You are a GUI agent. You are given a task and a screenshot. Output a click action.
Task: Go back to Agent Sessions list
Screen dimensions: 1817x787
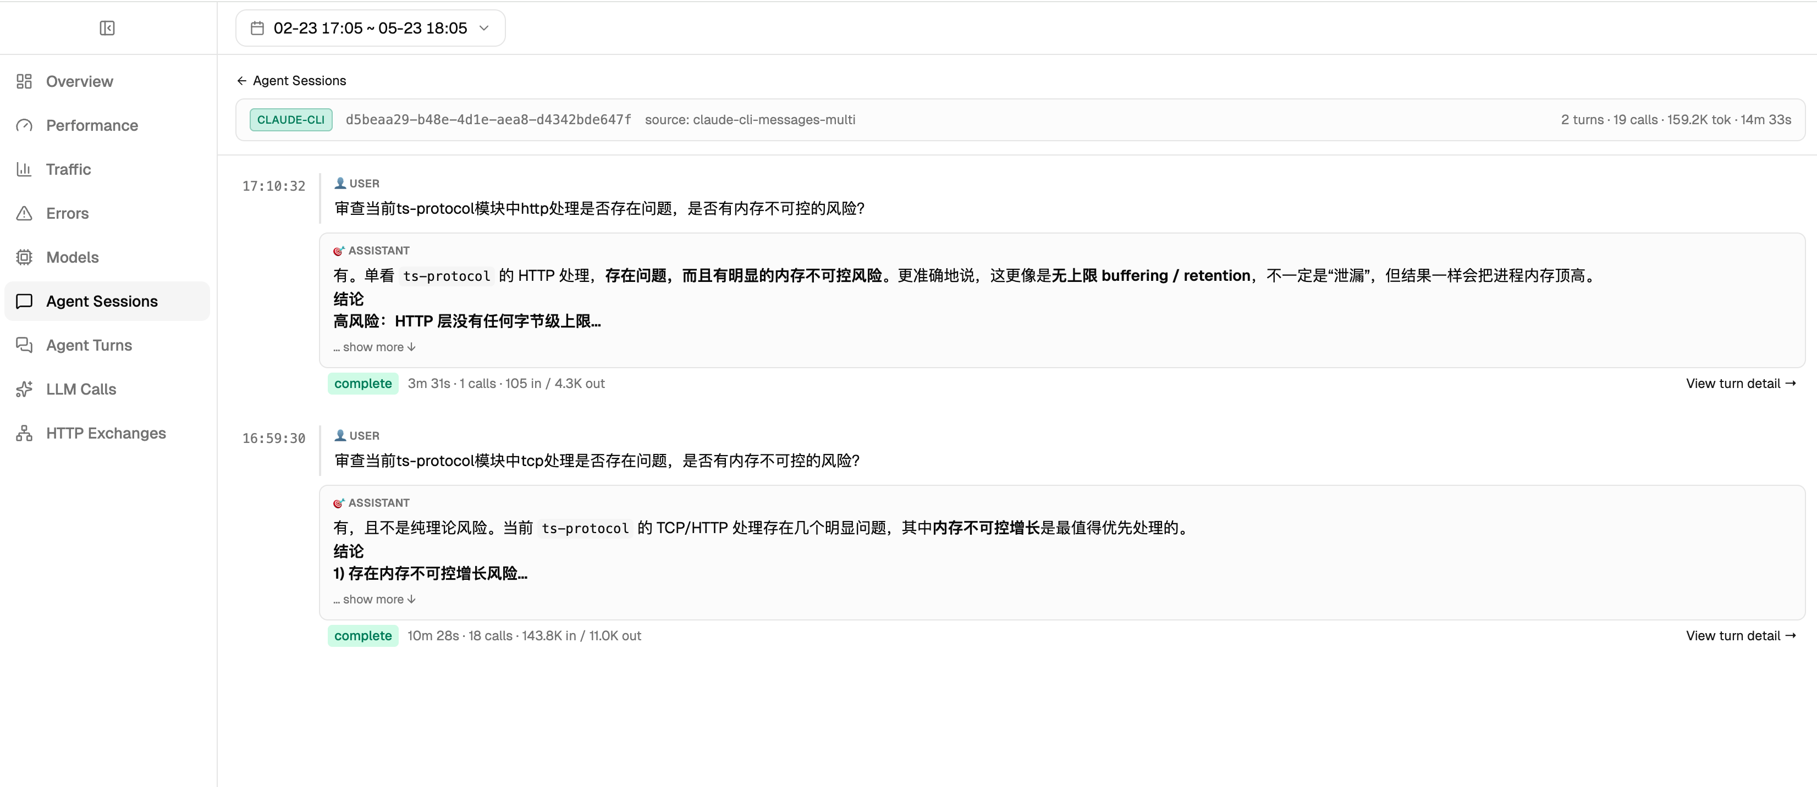(x=291, y=80)
